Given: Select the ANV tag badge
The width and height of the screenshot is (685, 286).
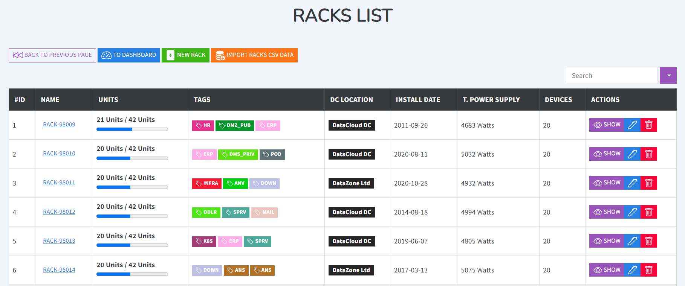Looking at the screenshot, I should (235, 183).
